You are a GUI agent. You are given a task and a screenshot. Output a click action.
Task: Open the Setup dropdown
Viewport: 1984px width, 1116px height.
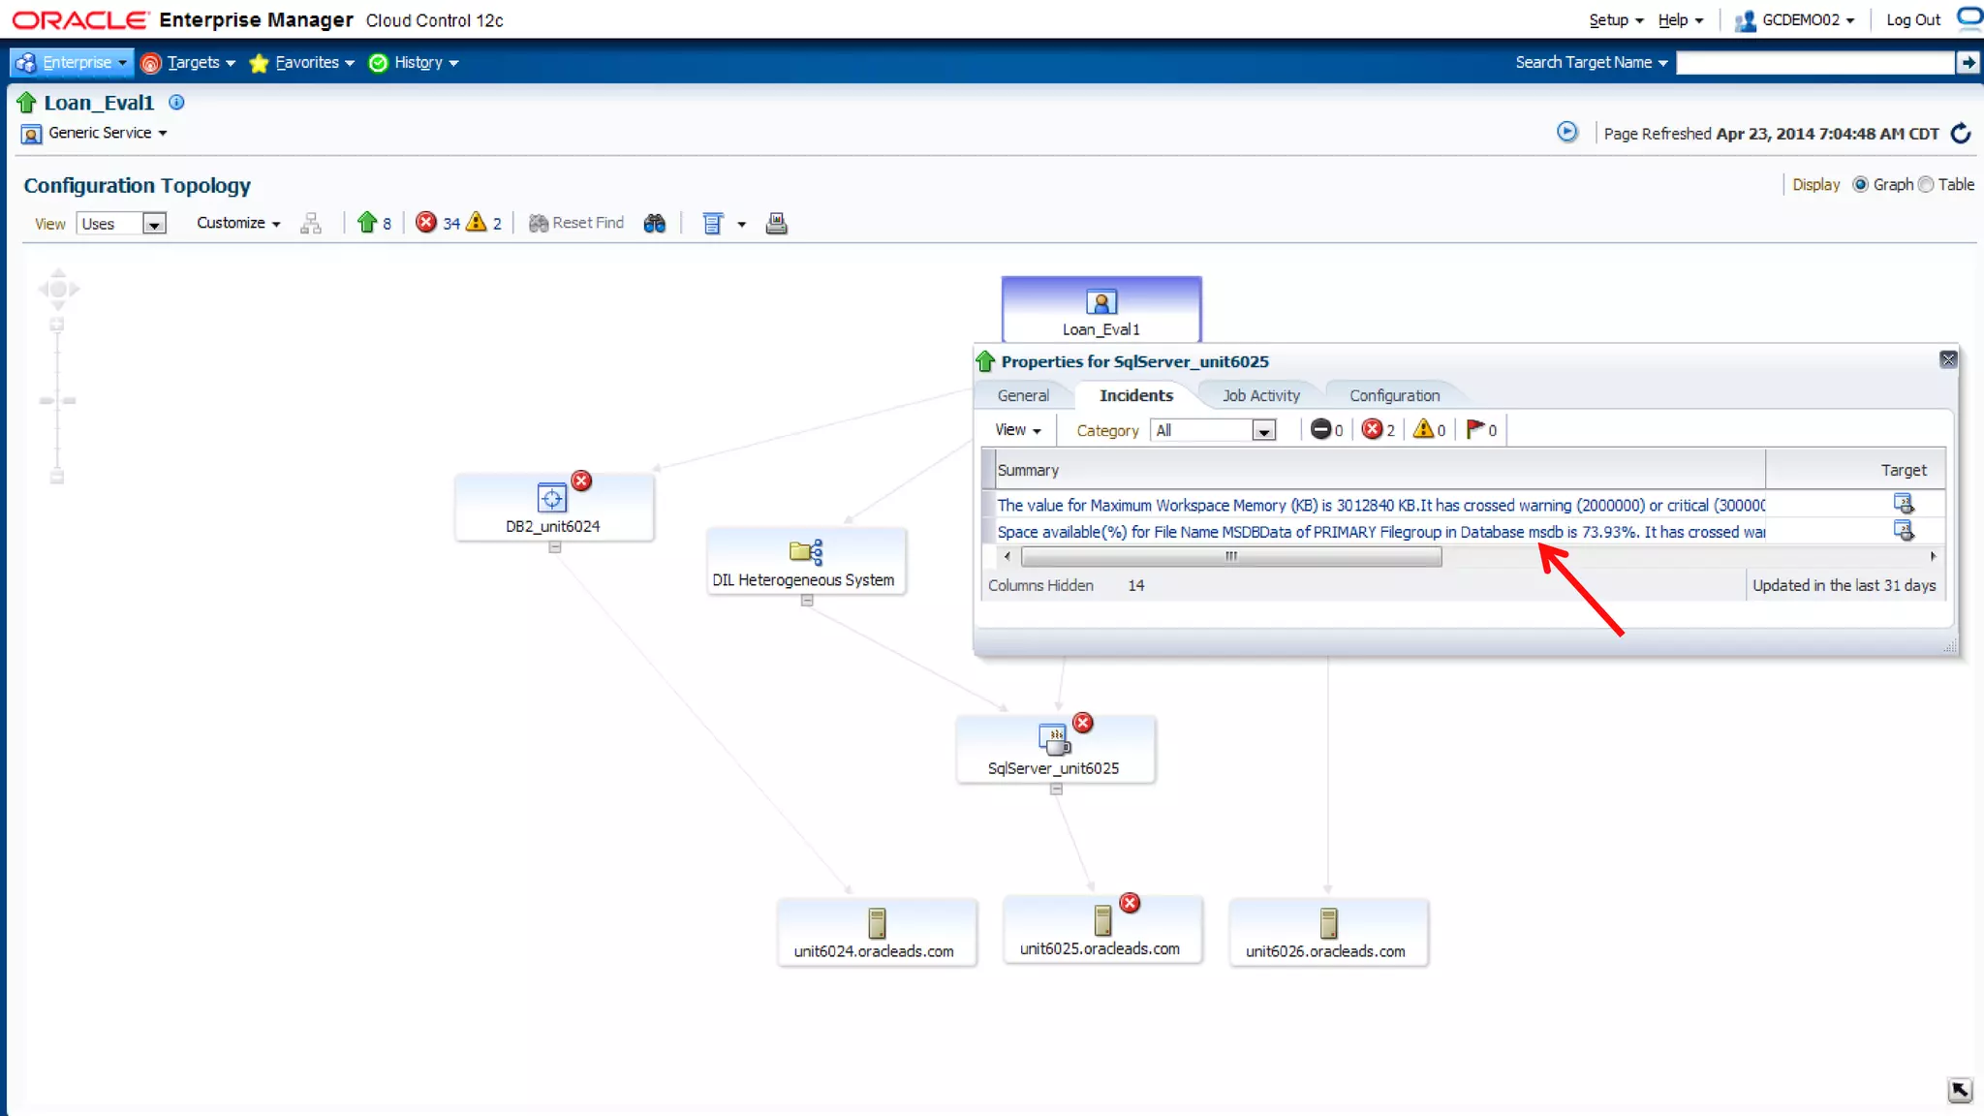pyautogui.click(x=1616, y=19)
